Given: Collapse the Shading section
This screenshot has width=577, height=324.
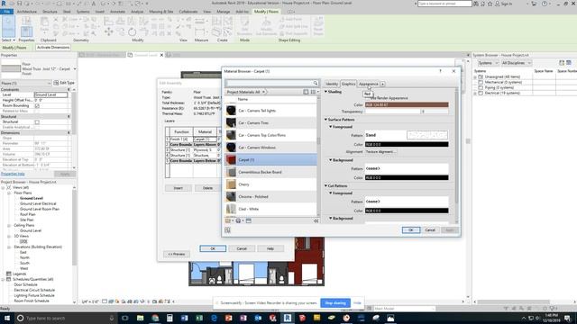Looking at the screenshot, I should coord(325,92).
